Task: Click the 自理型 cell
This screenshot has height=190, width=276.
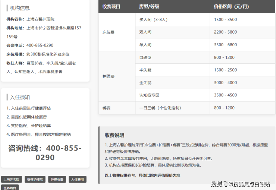Action: [172, 57]
